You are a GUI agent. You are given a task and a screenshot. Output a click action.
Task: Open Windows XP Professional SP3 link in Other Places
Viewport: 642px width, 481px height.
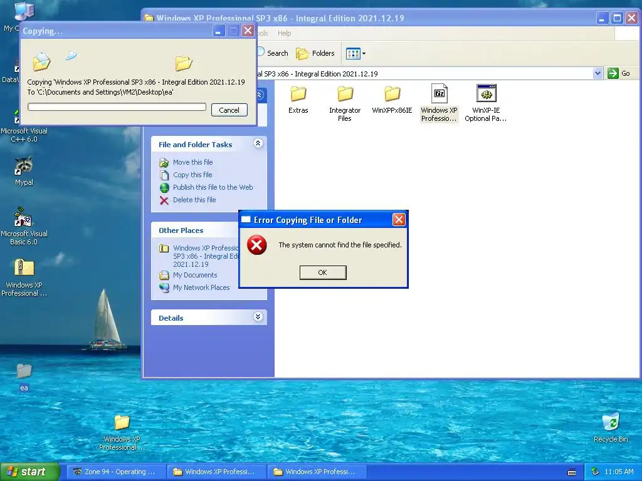[x=206, y=256]
